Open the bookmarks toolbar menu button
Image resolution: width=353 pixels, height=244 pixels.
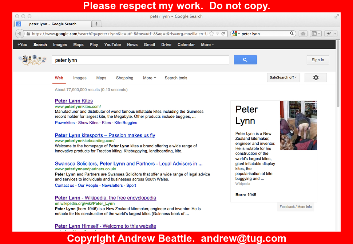click(316, 34)
